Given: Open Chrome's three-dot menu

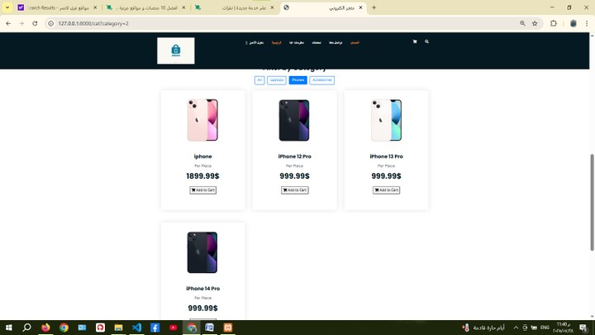Looking at the screenshot, I should [x=587, y=23].
